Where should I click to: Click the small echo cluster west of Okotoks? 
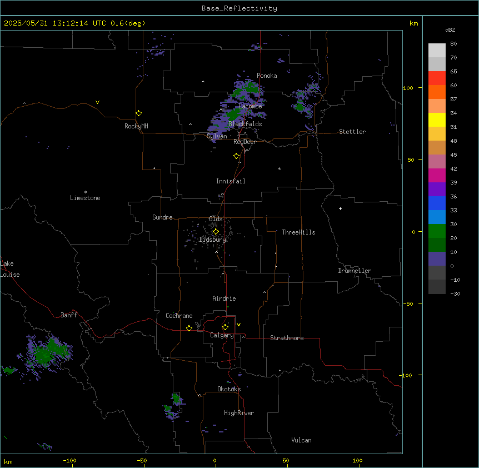(x=174, y=406)
